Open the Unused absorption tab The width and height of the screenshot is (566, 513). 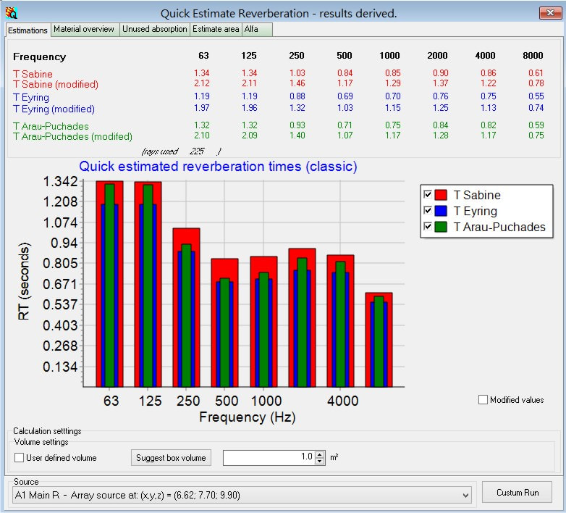[x=154, y=29]
